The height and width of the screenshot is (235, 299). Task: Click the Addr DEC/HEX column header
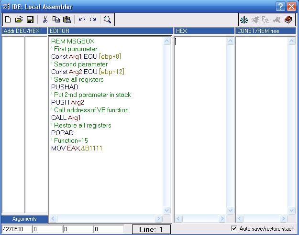tap(24, 31)
